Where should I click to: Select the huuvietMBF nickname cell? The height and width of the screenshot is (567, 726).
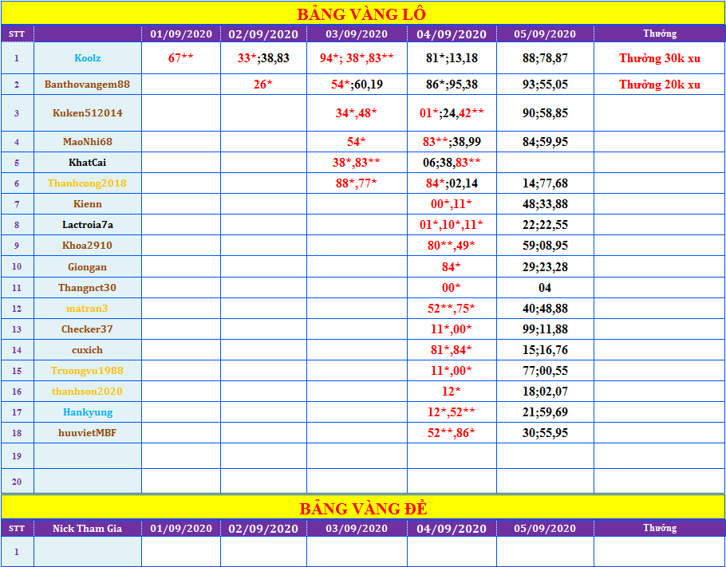88,433
